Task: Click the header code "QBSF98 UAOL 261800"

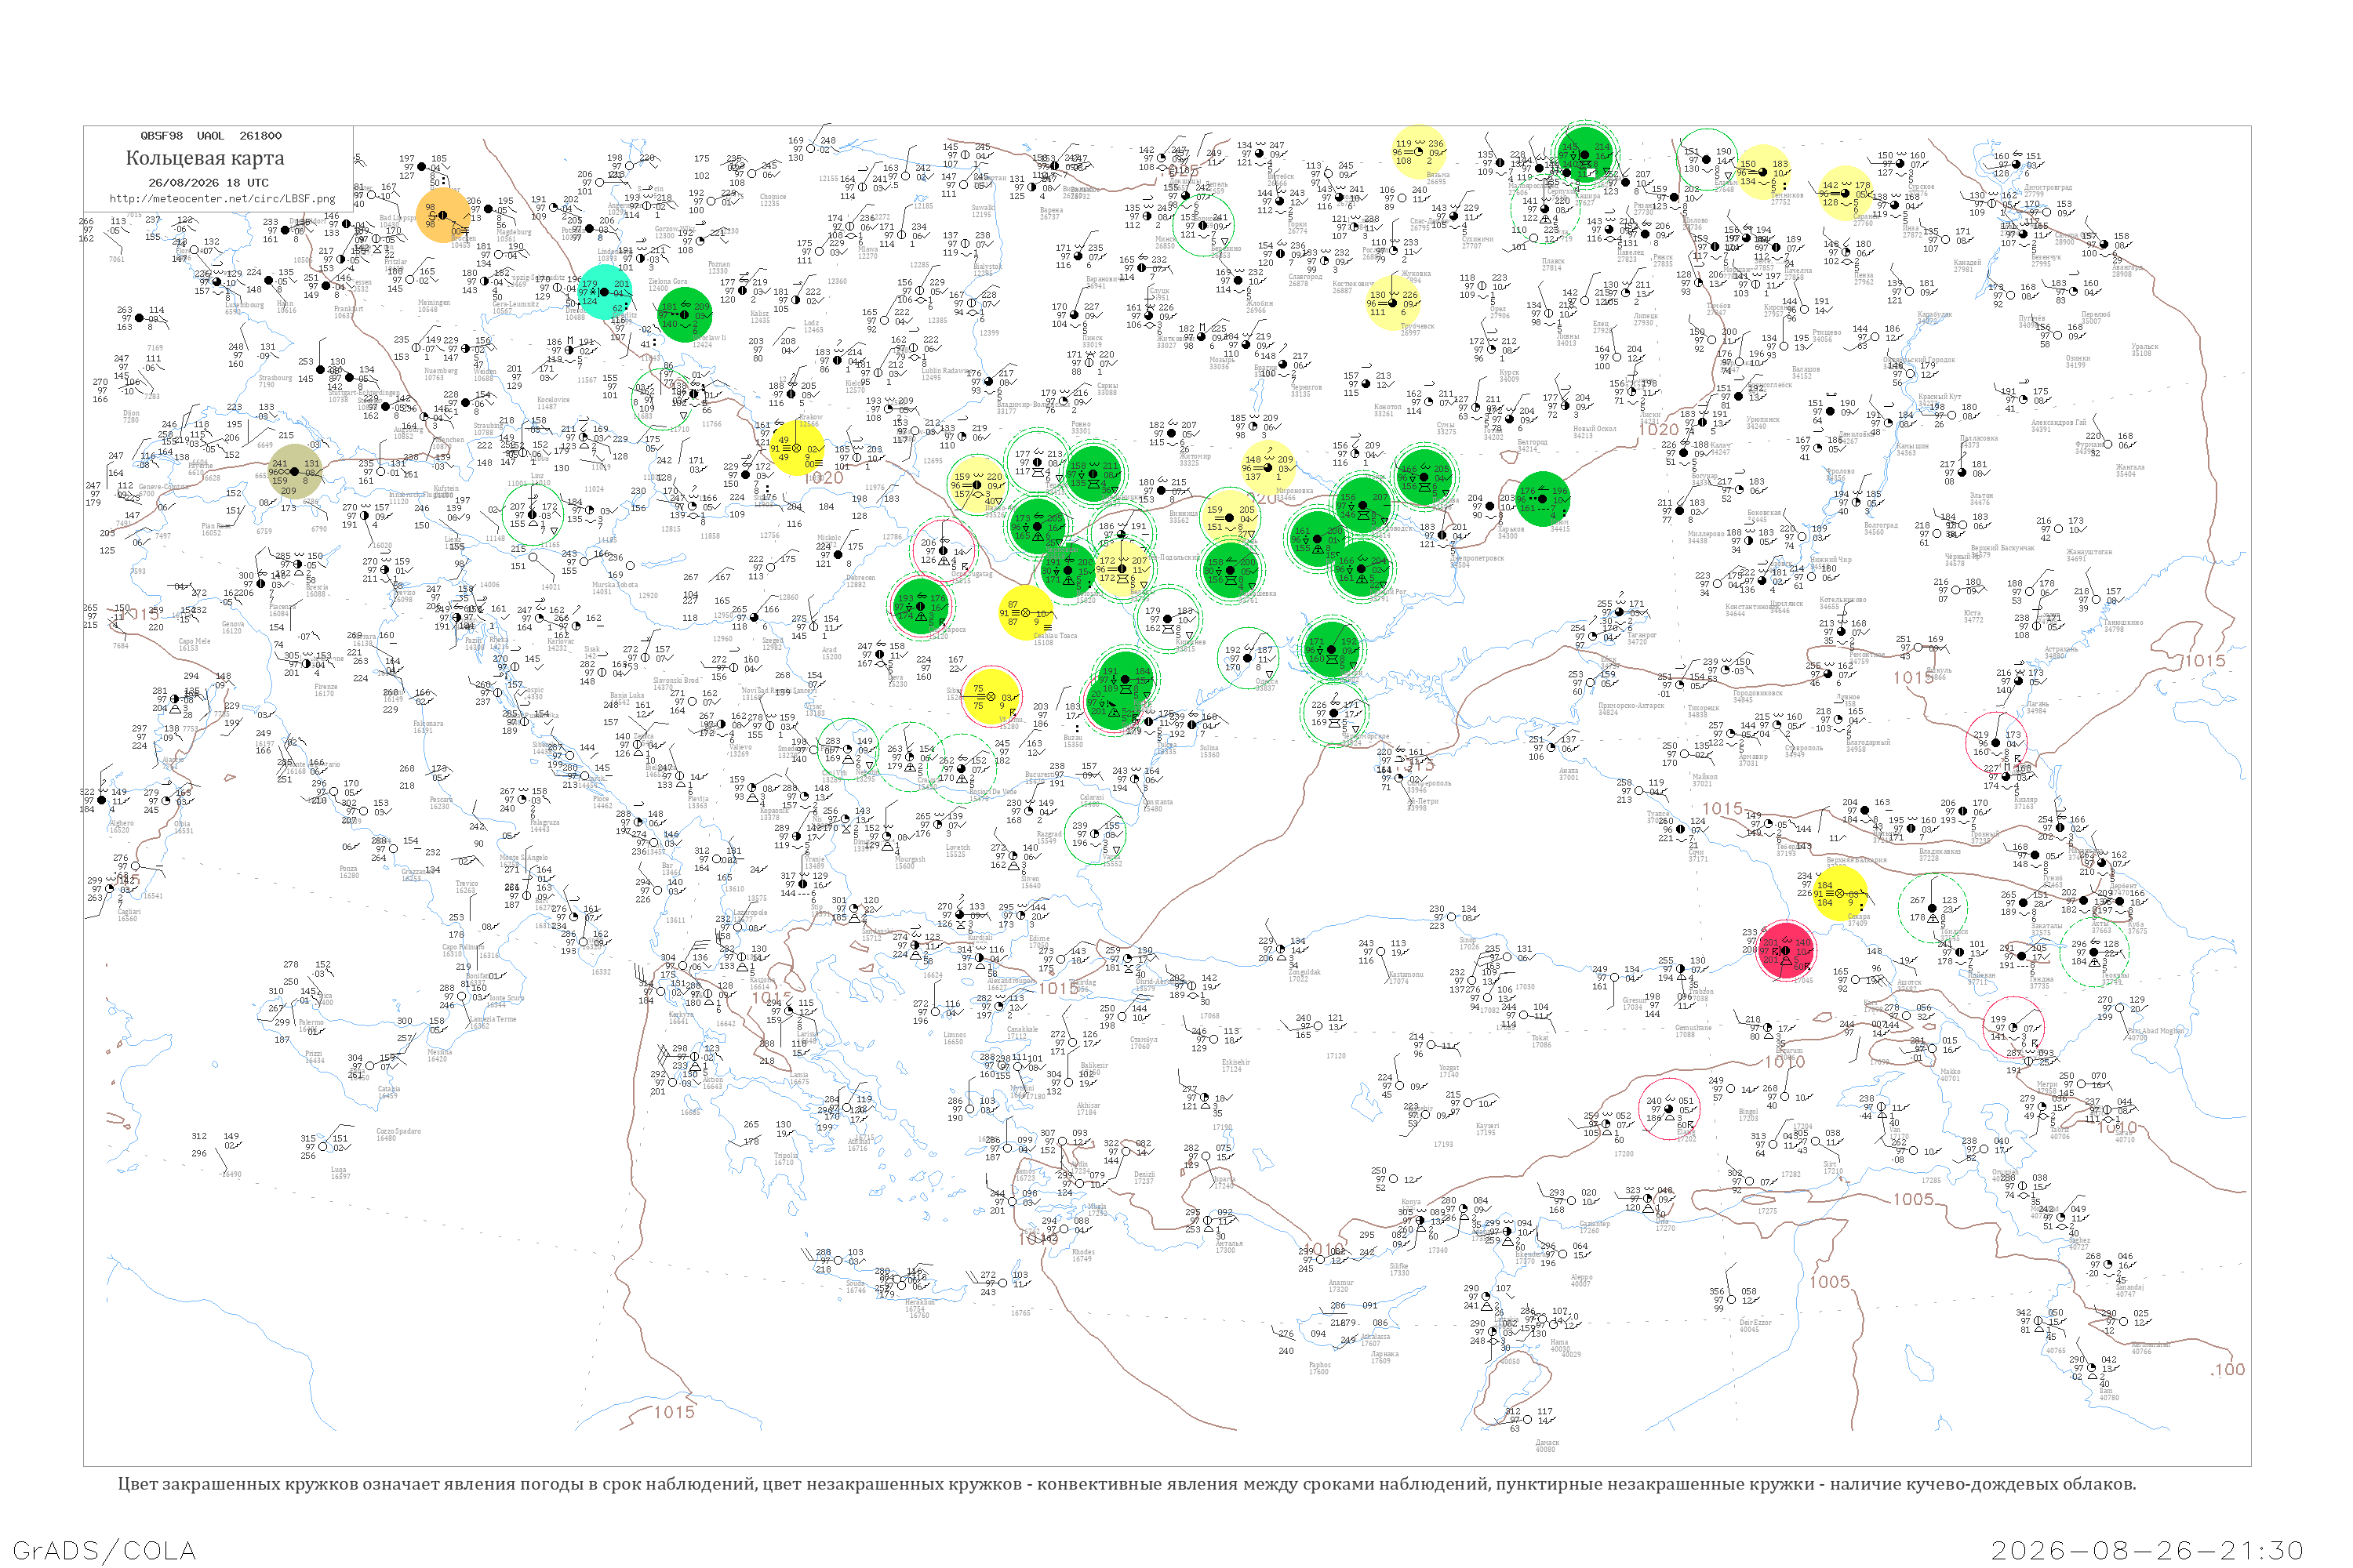Action: click(x=210, y=136)
